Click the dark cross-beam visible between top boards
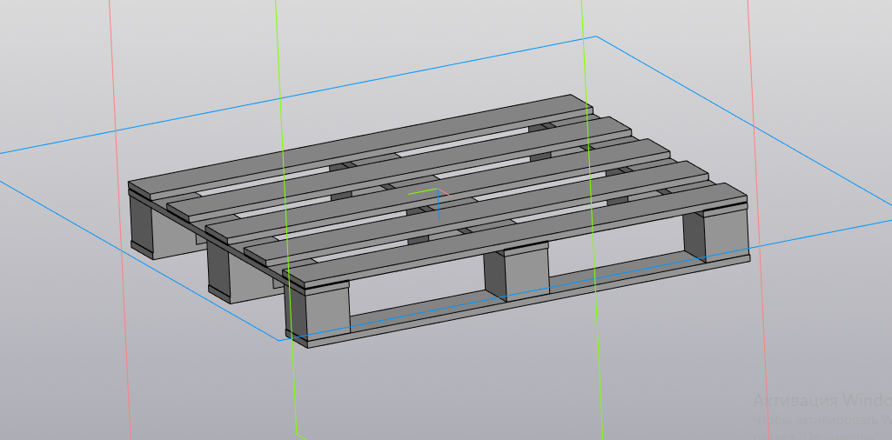Screen dimensions: 892x440 [x=342, y=165]
